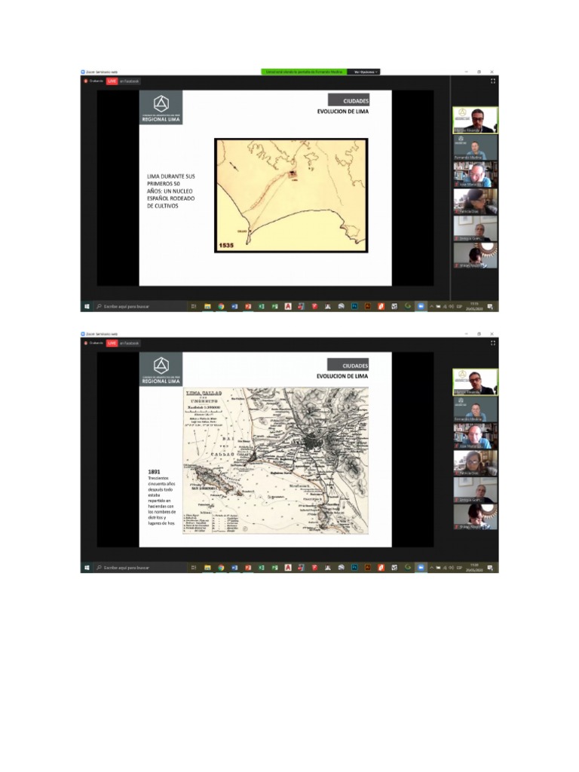Open Task View on the taskbar below the 1535 slide
The height and width of the screenshot is (772, 579).
(194, 306)
